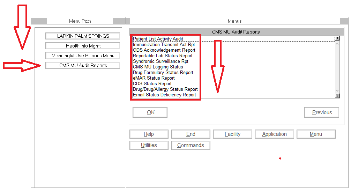Return to Meaningful Use Reports Menu
The width and height of the screenshot is (351, 191).
pos(83,56)
